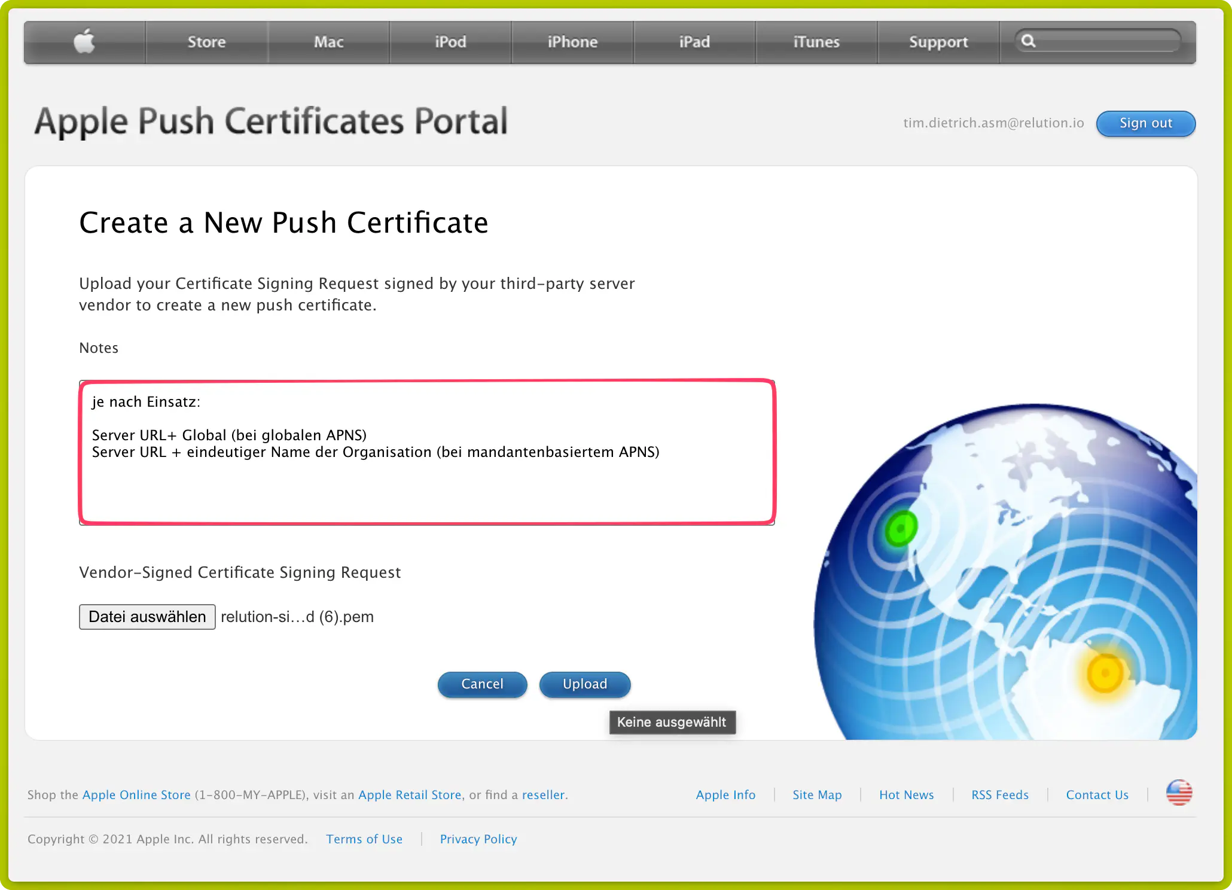Click the Create a New Push Certificate heading
This screenshot has width=1232, height=890.
[x=283, y=222]
